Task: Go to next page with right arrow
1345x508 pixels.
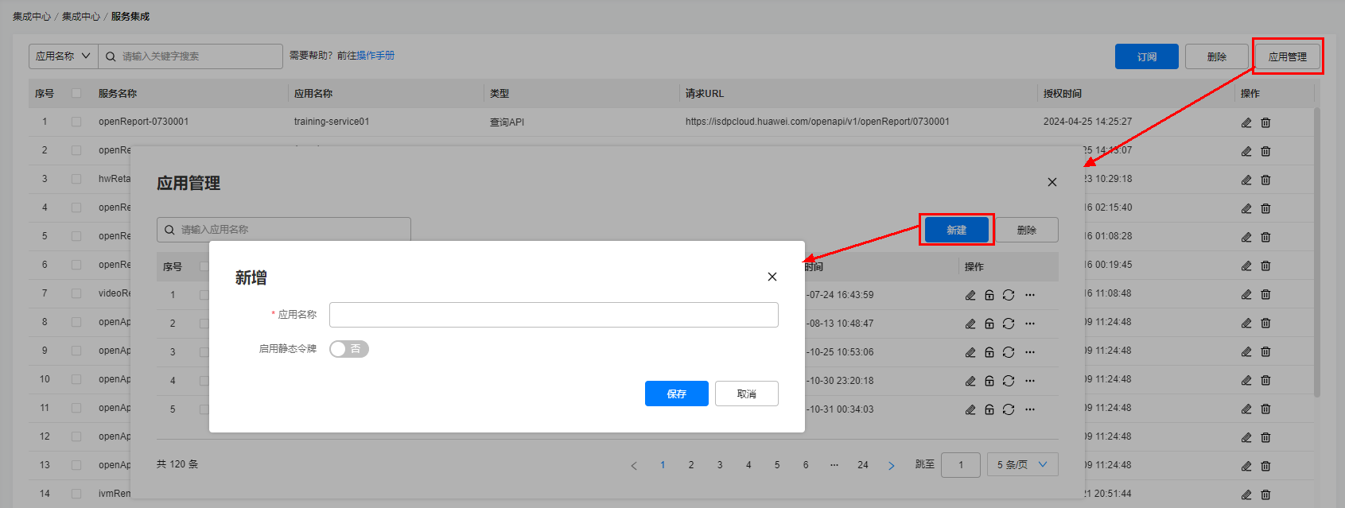Action: pos(892,465)
